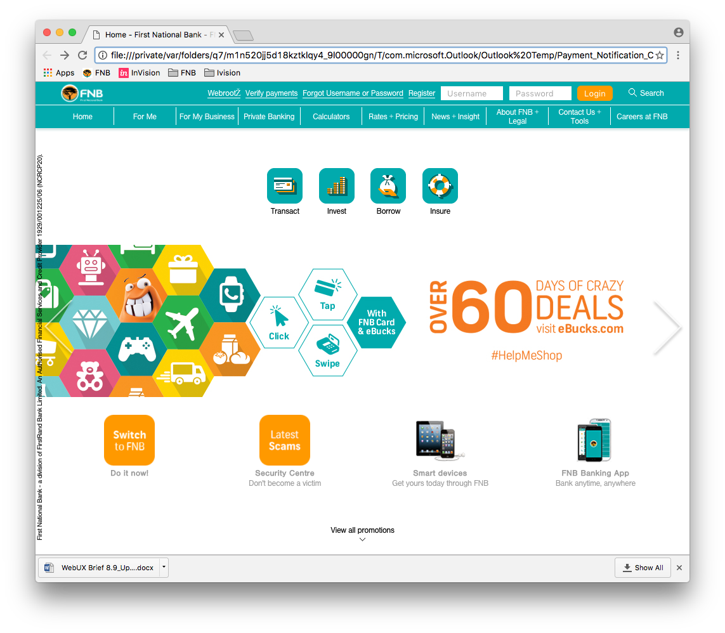Viewport: 725px width, 633px height.
Task: Open the Invest icon tile
Action: [x=337, y=186]
